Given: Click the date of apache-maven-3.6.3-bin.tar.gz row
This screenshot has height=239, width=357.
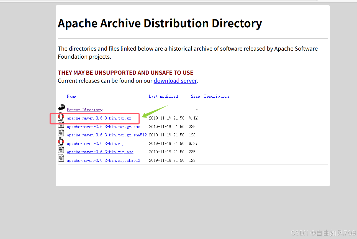Looking at the screenshot, I should coord(166,118).
